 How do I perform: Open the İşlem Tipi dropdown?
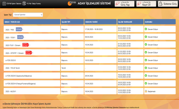click(x=28, y=15)
